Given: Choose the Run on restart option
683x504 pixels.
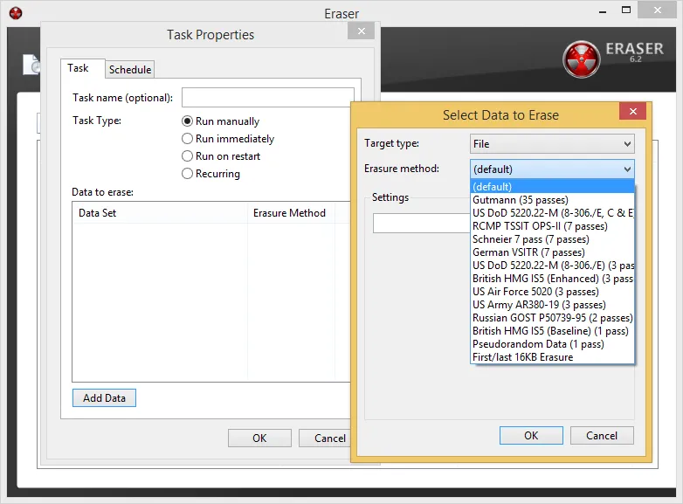Looking at the screenshot, I should tap(187, 156).
